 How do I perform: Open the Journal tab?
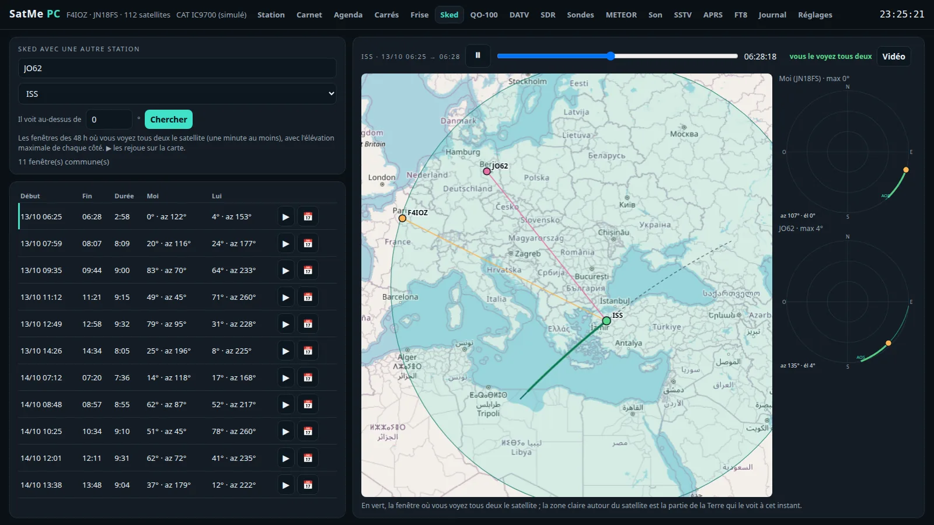click(x=772, y=15)
